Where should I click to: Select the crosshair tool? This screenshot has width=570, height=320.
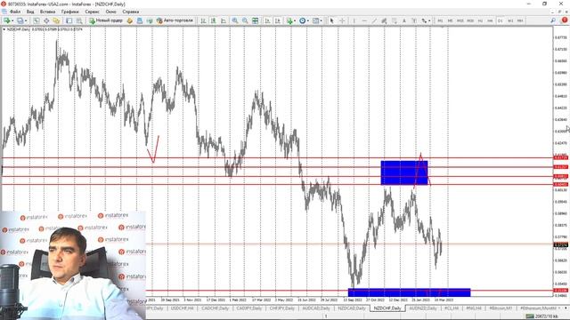342,20
